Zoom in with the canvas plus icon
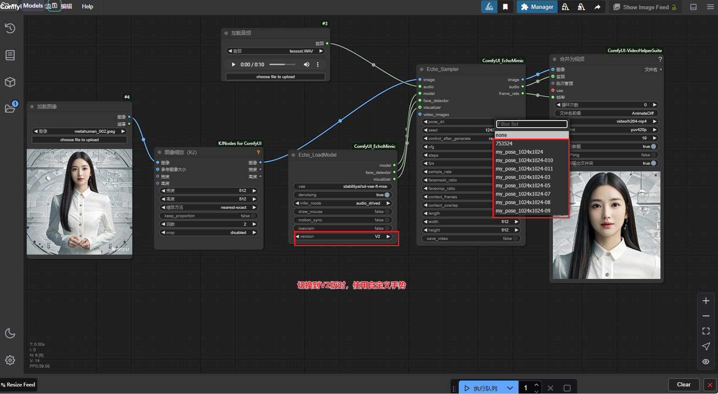 706,301
